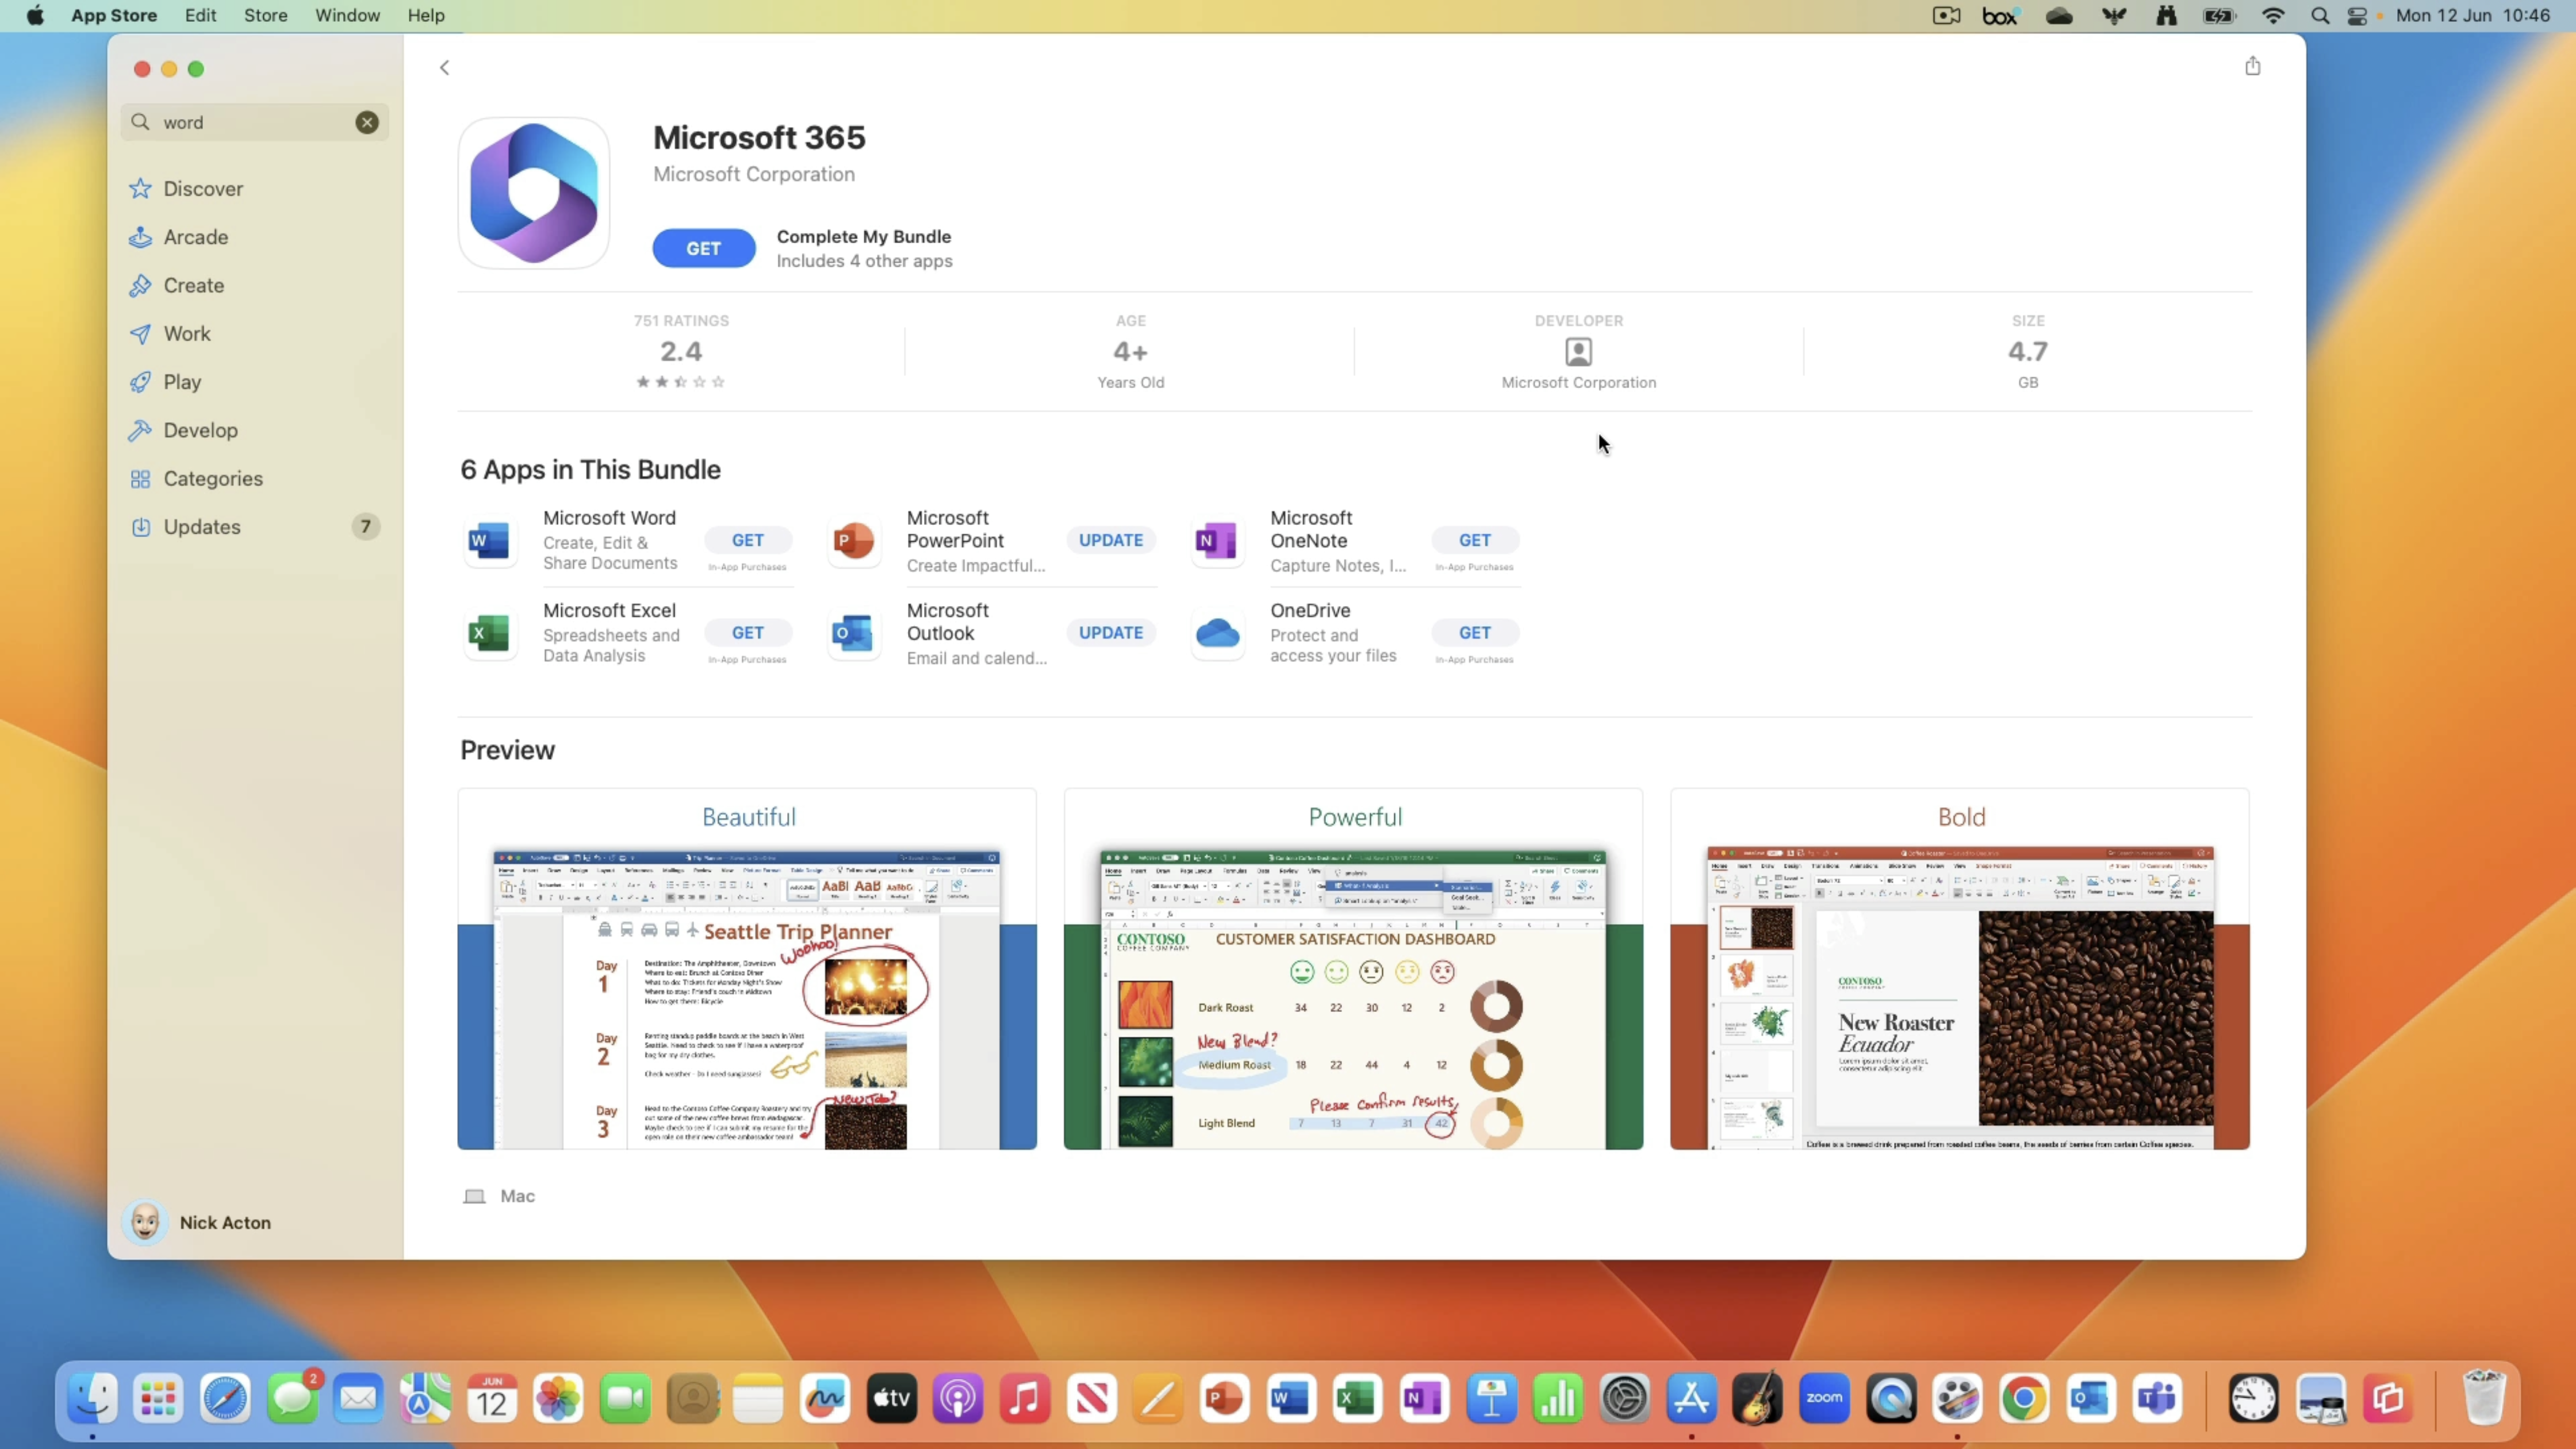Open the Edit menu
The height and width of the screenshot is (1449, 2576).
(200, 15)
